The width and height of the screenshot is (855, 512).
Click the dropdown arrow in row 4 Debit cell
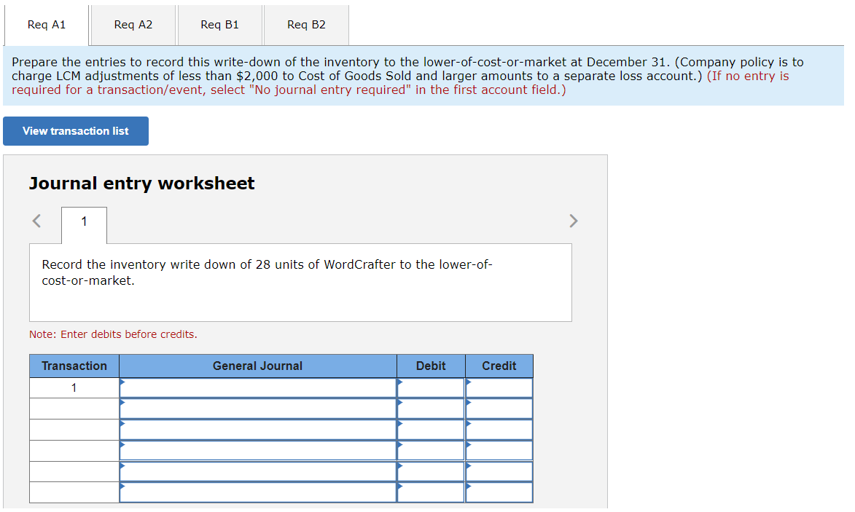[x=399, y=445]
